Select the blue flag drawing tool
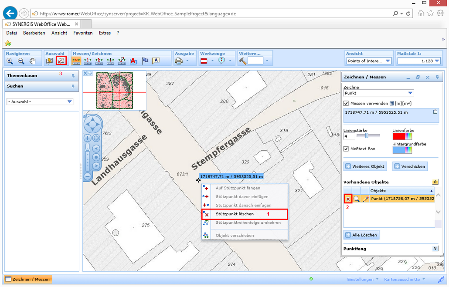 (x=145, y=61)
